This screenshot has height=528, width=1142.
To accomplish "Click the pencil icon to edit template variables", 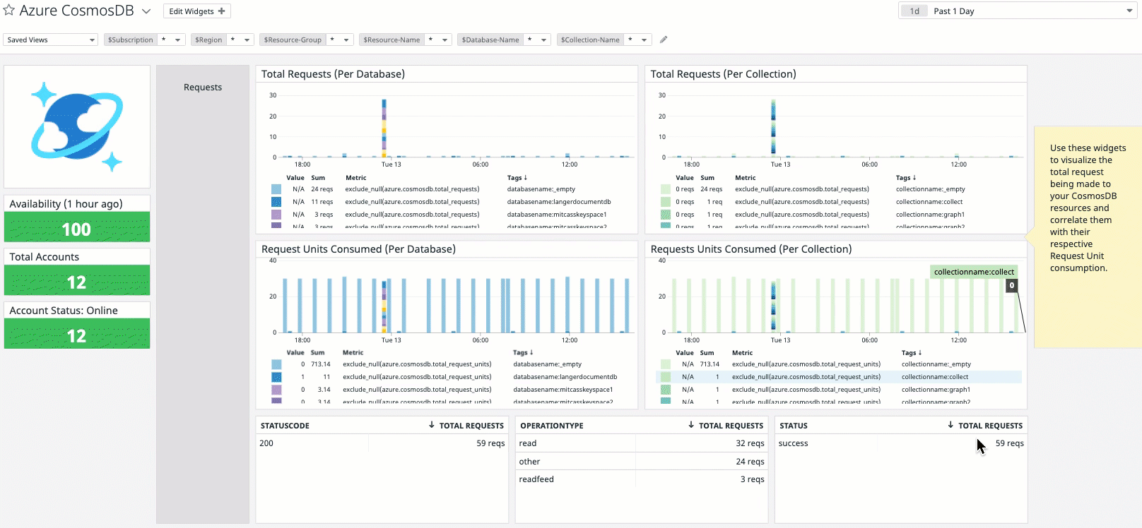I will coord(664,40).
